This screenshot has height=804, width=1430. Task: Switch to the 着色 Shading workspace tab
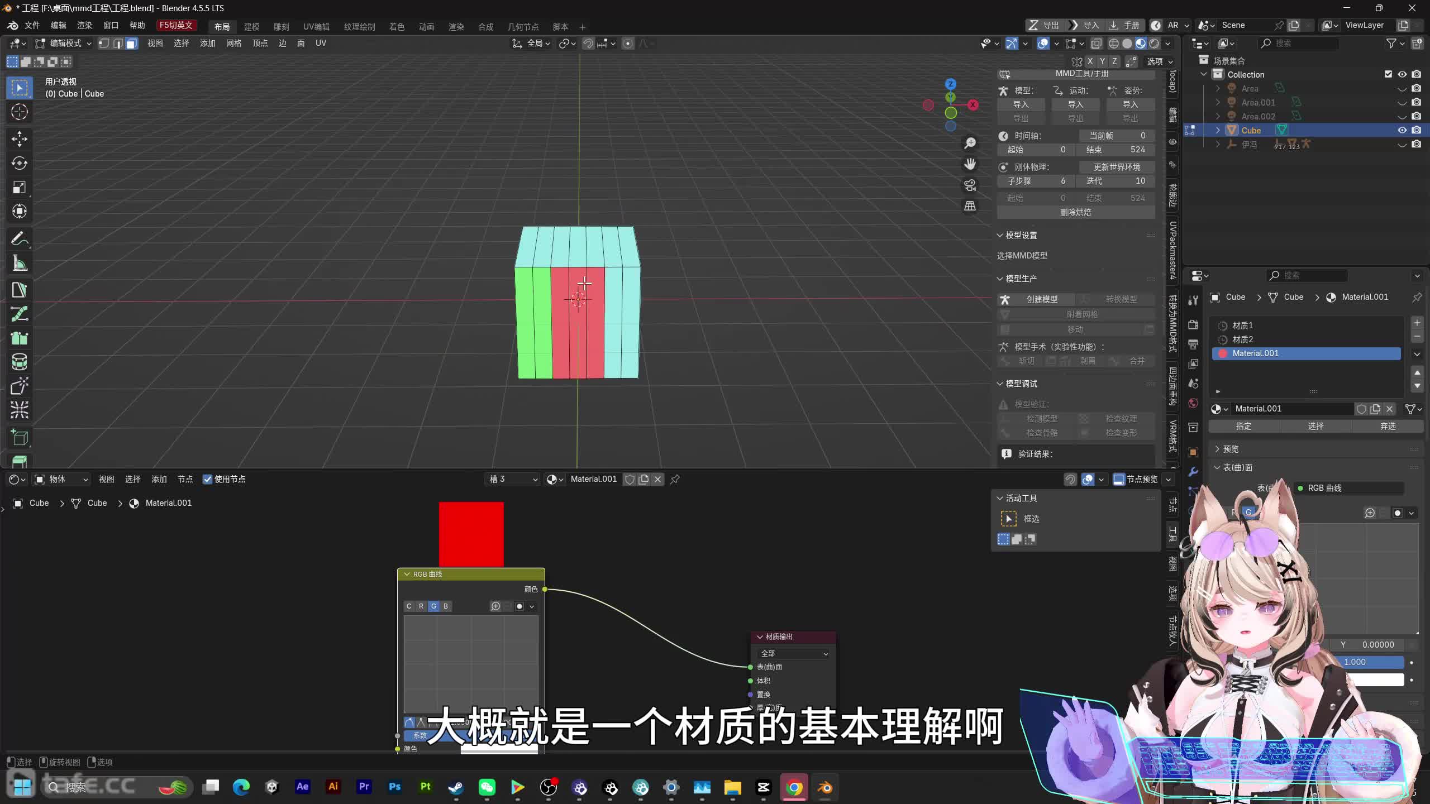(397, 27)
